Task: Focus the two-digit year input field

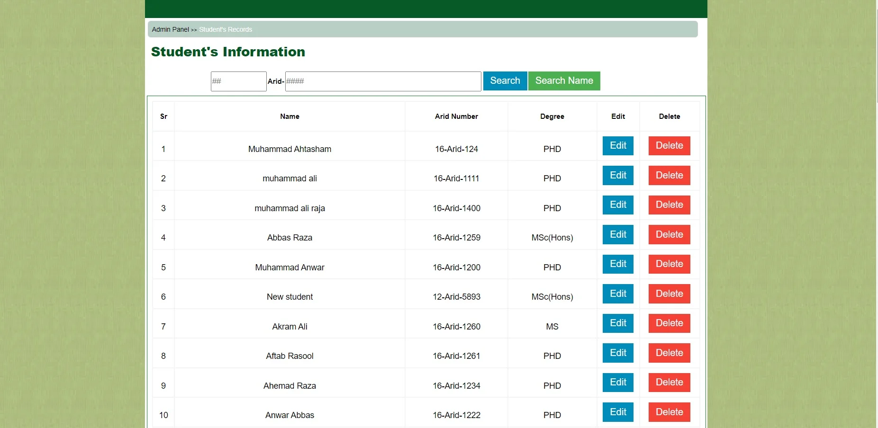Action: [238, 81]
